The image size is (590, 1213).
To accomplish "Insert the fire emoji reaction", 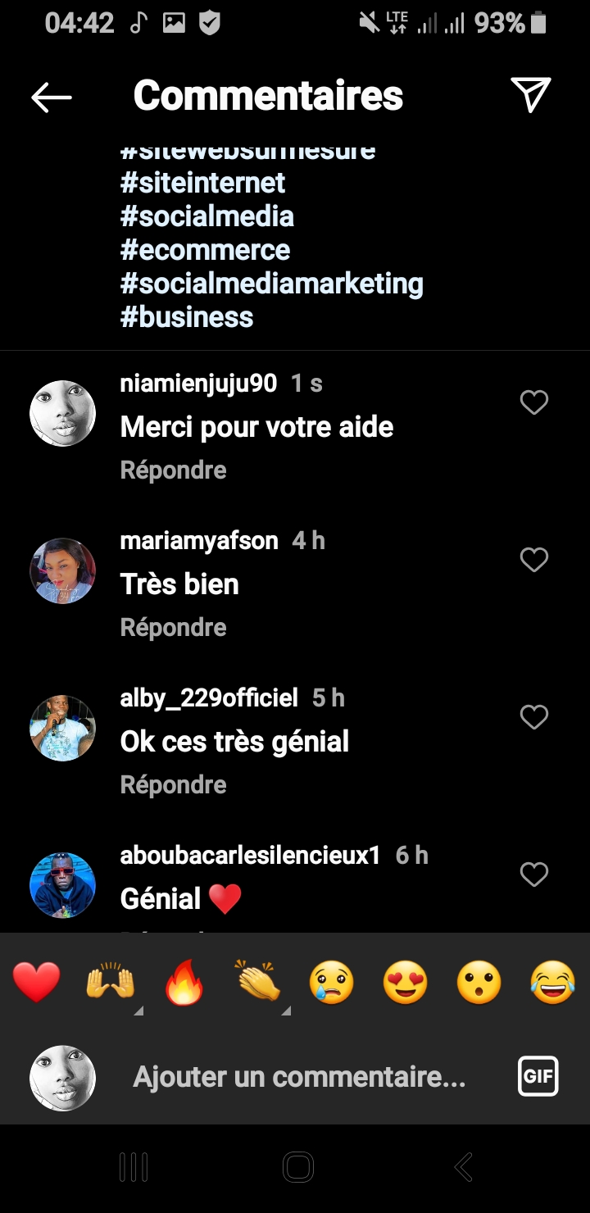I will pyautogui.click(x=184, y=984).
